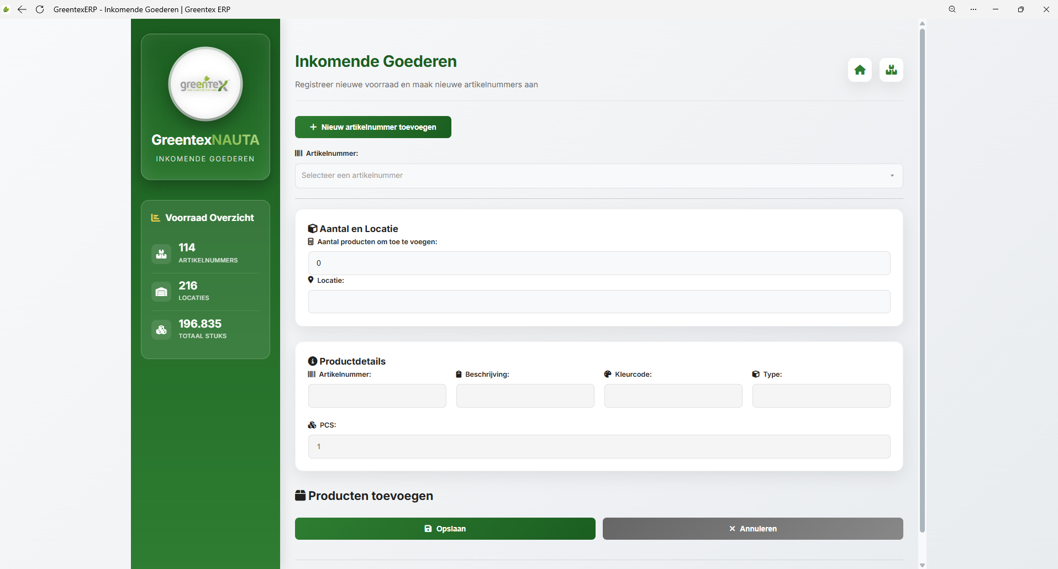Click the Artikelnummers boxes icon in sidebar

pyautogui.click(x=161, y=254)
